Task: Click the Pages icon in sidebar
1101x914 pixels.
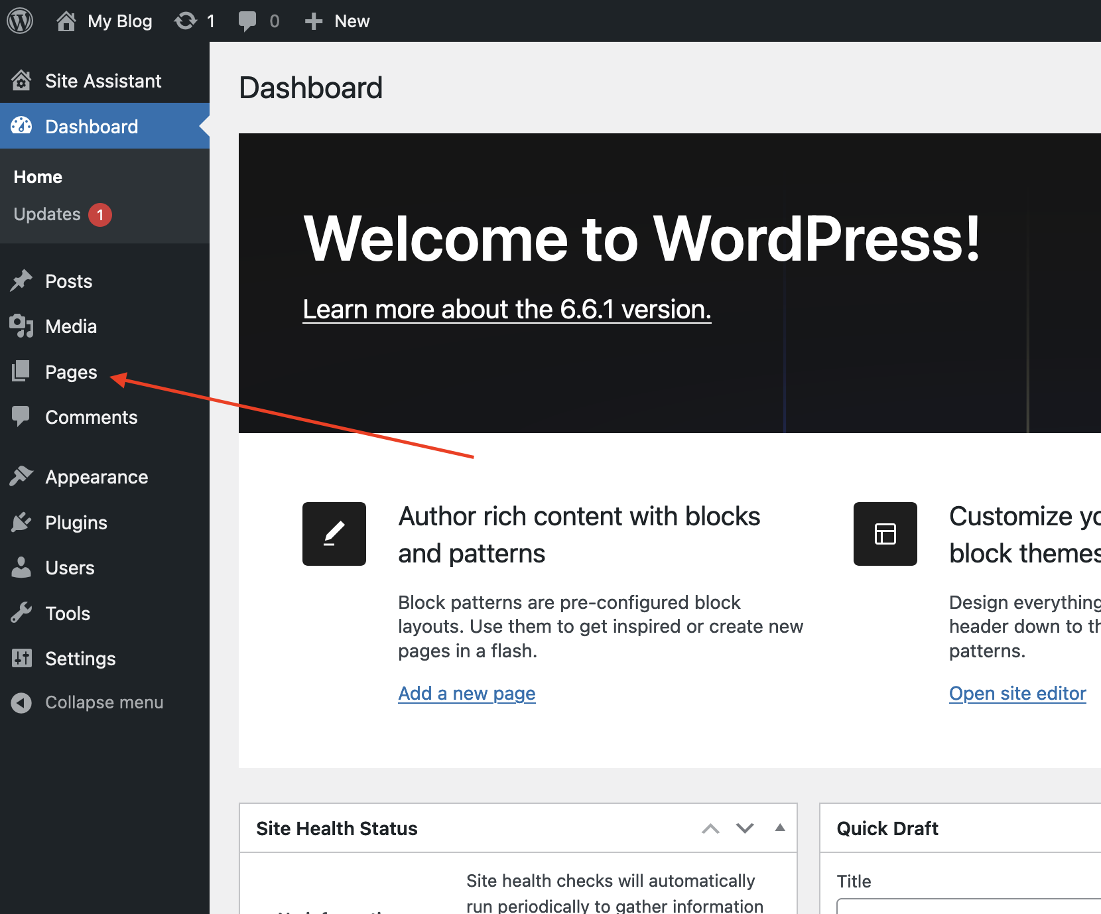Action: [x=21, y=371]
